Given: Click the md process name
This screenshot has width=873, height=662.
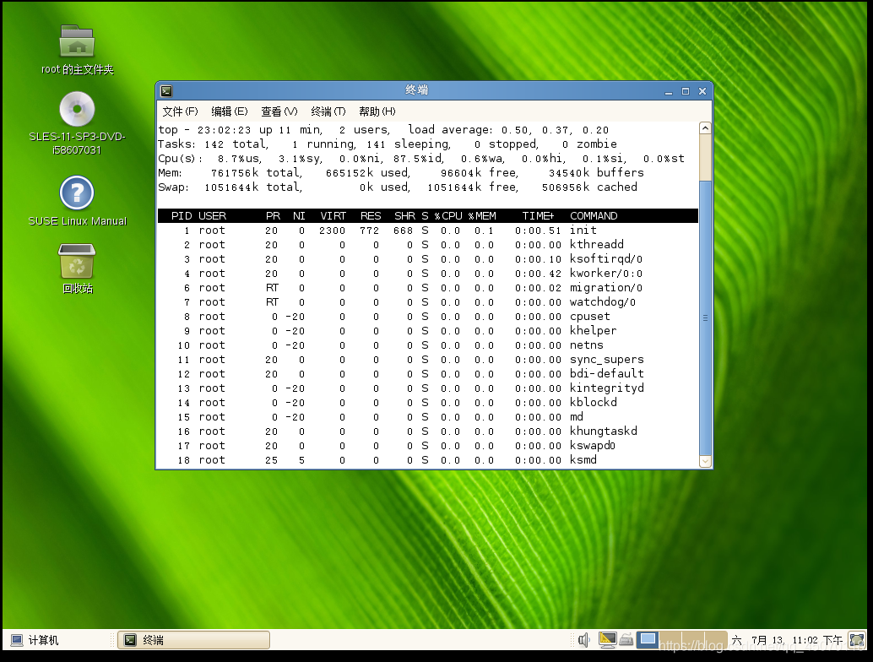Looking at the screenshot, I should (577, 417).
